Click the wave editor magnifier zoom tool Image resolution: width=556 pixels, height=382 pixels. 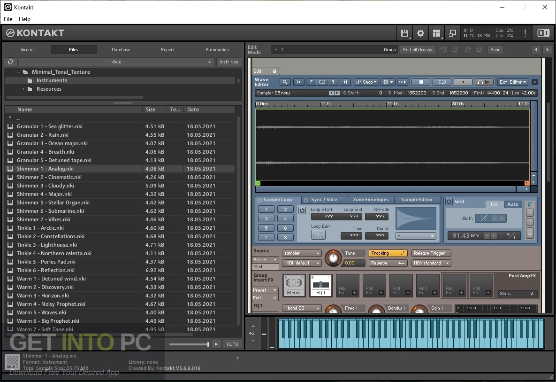pyautogui.click(x=285, y=82)
